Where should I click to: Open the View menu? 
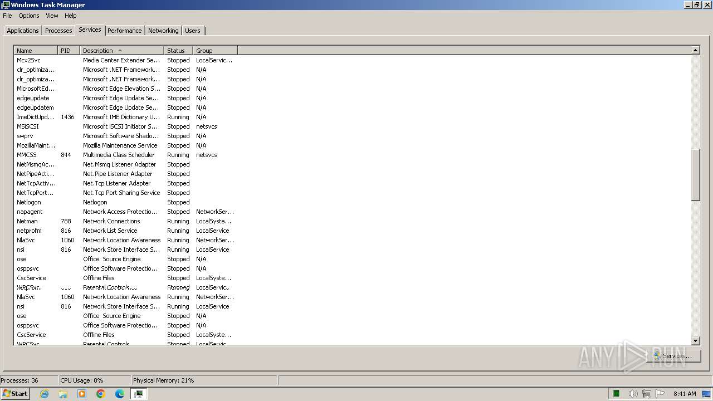tap(52, 16)
